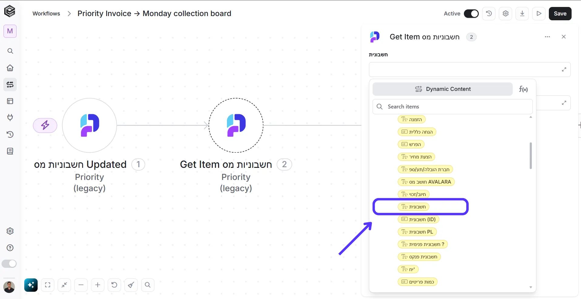This screenshot has height=299, width=581.
Task: Expand the second field's editor icon
Action: [x=564, y=103]
